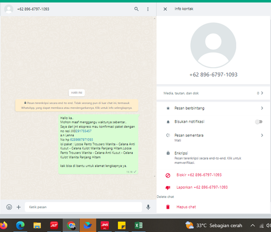Image resolution: width=271 pixels, height=232 pixels.
Task: Click the chat scrollbar down arrow
Action: click(x=154, y=176)
